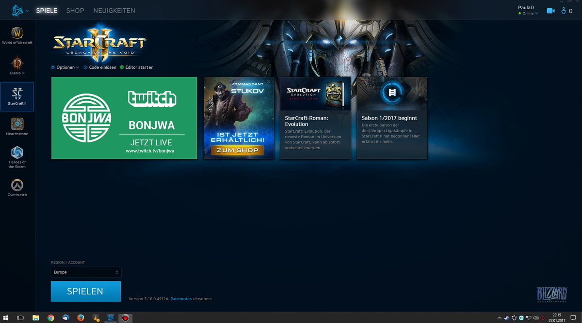Click Steam icon in system tray
Viewport: 582px width, 323px height.
tap(508, 318)
